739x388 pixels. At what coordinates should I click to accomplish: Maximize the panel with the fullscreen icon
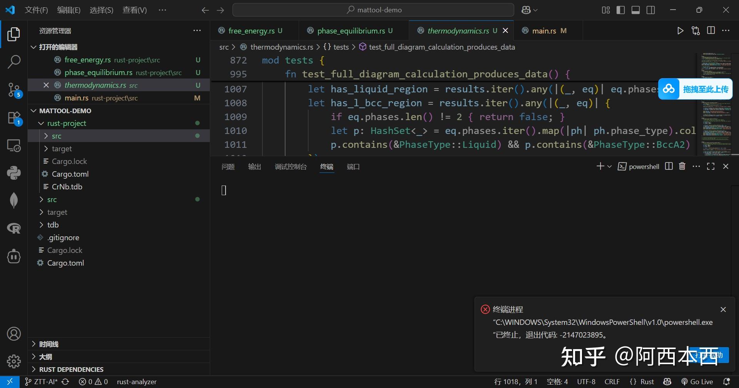point(711,166)
